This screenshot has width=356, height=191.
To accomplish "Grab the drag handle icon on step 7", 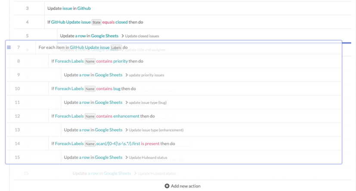I will point(9,47).
